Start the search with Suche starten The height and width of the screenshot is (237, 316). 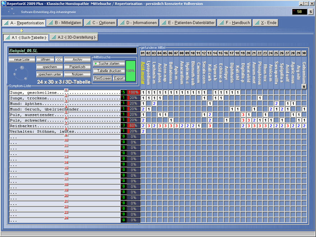[x=109, y=63]
